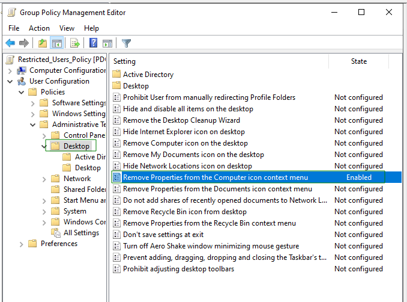407x302 pixels.
Task: Click the Enabled state of selected policy
Action: tap(359, 177)
